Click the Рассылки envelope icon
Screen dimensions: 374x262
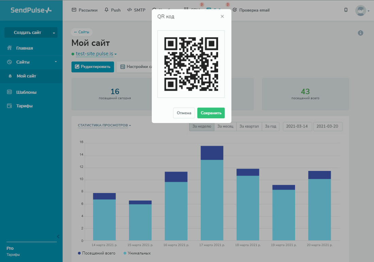point(74,10)
